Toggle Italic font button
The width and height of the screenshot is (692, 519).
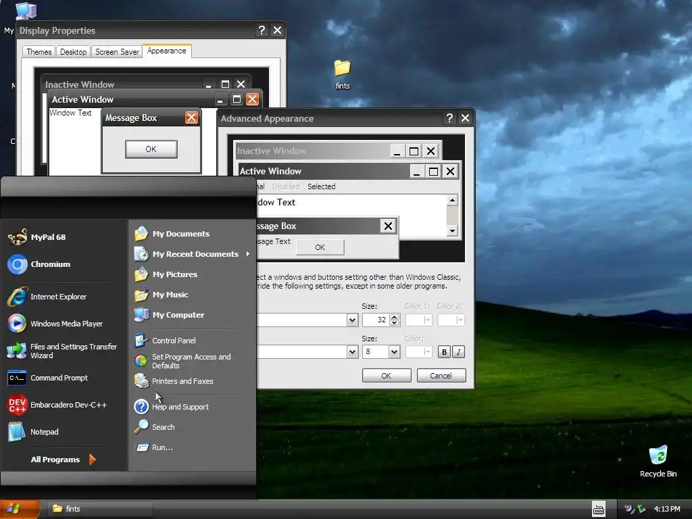tap(459, 351)
